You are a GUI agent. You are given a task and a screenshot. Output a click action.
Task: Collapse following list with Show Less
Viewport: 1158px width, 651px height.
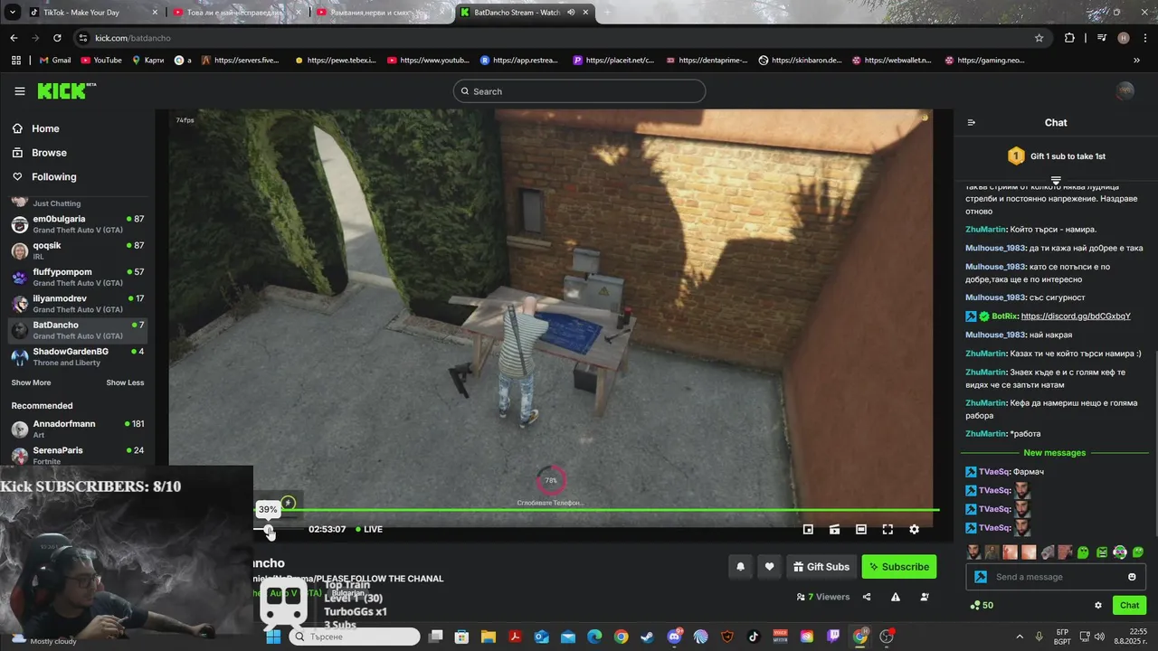(125, 382)
